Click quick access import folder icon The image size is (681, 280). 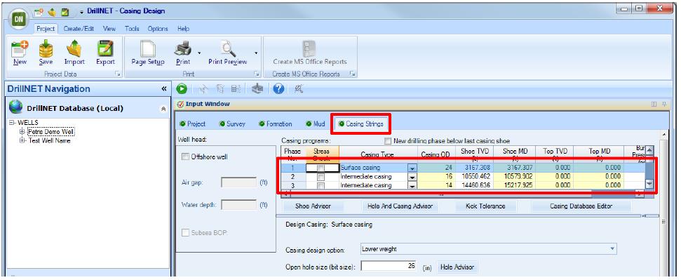pyautogui.click(x=52, y=12)
